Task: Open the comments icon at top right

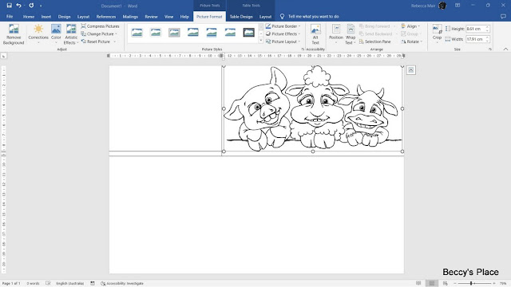Action: point(503,16)
